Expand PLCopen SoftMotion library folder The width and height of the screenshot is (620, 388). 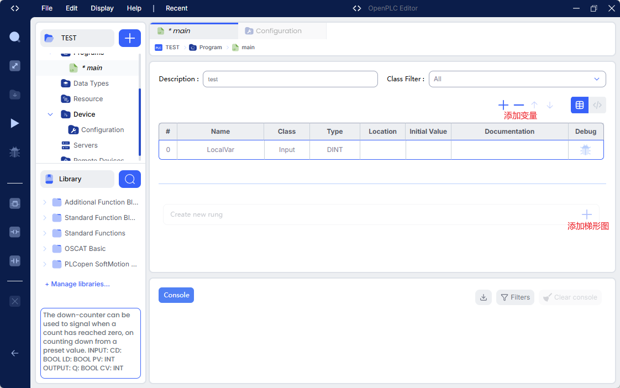45,264
